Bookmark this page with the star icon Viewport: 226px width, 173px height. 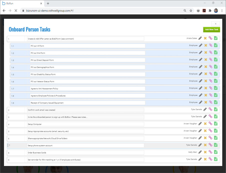pos(191,11)
